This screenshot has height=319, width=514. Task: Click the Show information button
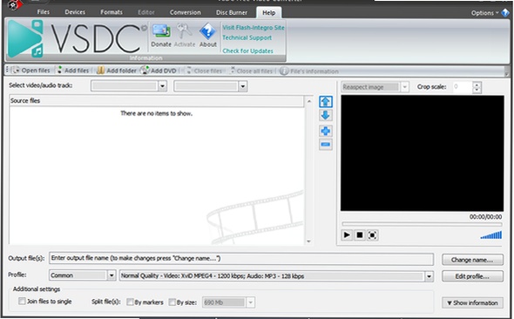[472, 303]
